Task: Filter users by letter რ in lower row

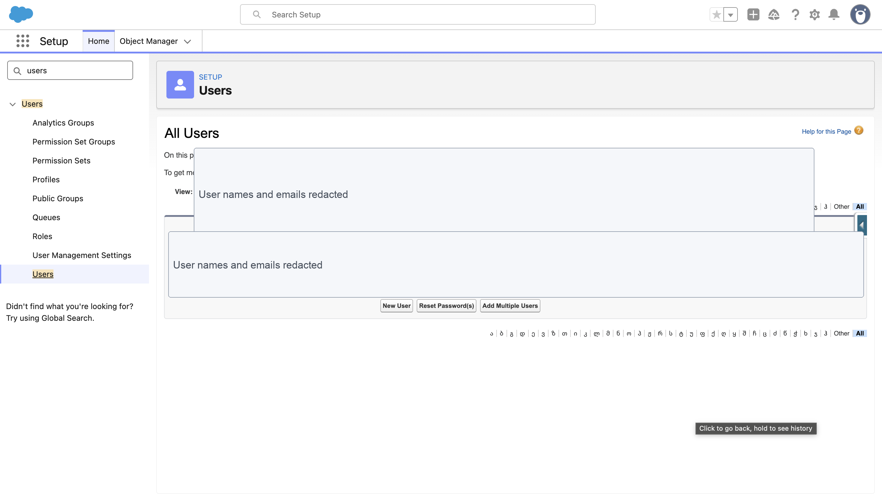Action: pyautogui.click(x=660, y=334)
